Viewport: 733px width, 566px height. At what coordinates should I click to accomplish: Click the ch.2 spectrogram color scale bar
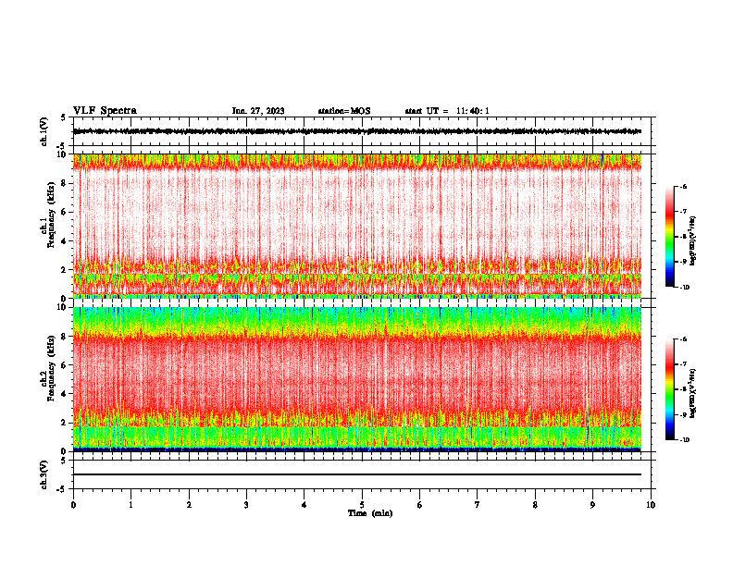670,389
